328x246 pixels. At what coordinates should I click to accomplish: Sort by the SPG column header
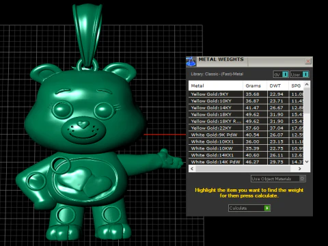296,86
